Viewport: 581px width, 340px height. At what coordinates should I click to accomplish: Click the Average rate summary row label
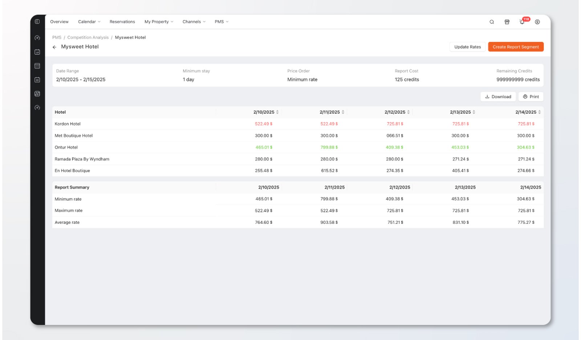pyautogui.click(x=67, y=222)
